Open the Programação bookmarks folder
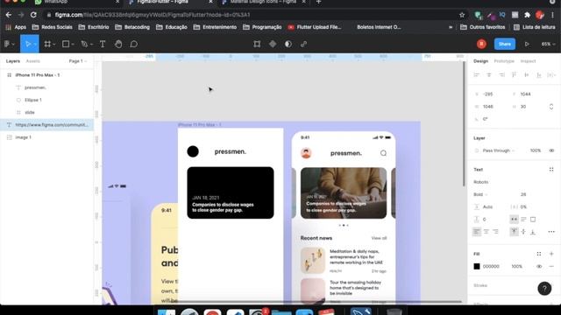 click(262, 27)
